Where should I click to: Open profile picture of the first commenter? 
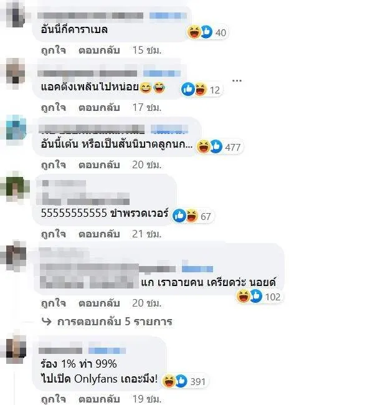pos(16,14)
